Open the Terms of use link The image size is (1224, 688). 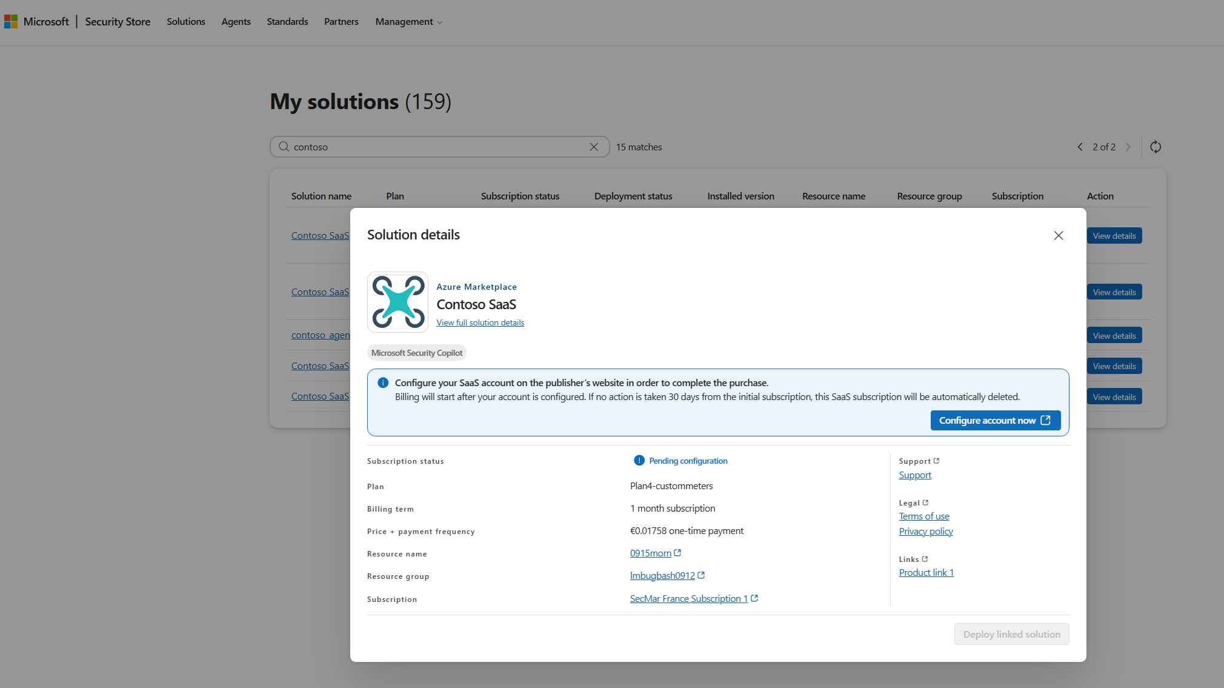click(923, 516)
